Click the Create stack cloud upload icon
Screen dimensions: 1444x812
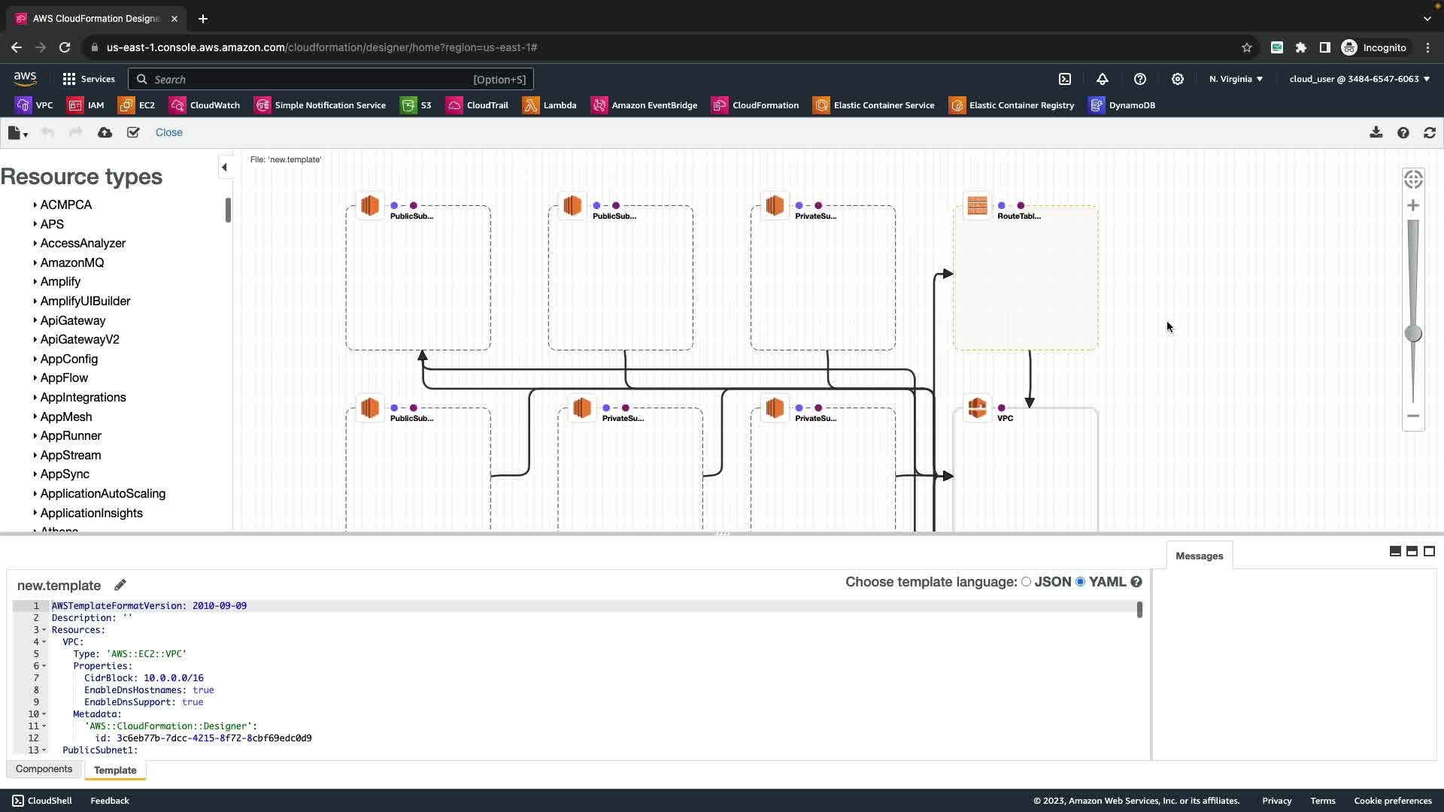tap(105, 132)
